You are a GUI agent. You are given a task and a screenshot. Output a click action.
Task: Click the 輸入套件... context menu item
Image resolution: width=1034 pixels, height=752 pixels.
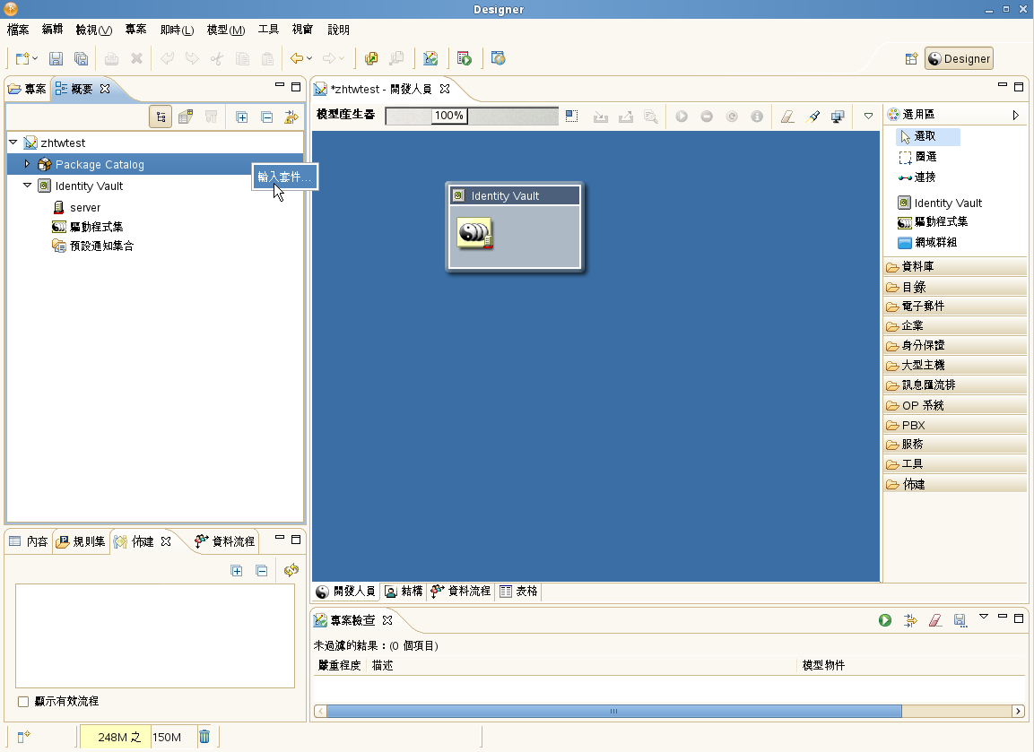[284, 177]
